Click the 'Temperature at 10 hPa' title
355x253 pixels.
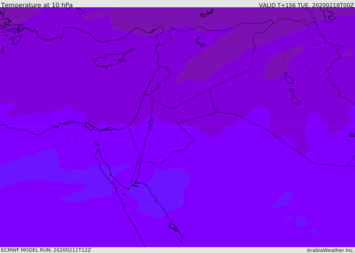(x=37, y=5)
